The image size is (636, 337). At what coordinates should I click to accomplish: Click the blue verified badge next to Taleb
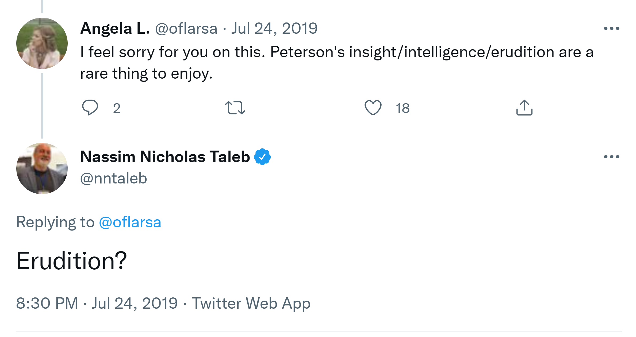tap(262, 157)
